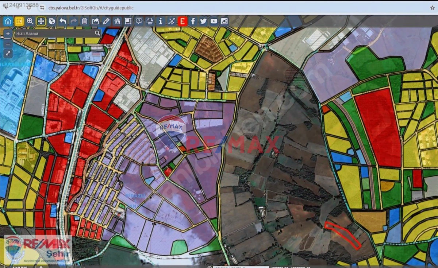Toggle the frame/extent tool
Viewport: 438px width, 268px height.
(128, 21)
